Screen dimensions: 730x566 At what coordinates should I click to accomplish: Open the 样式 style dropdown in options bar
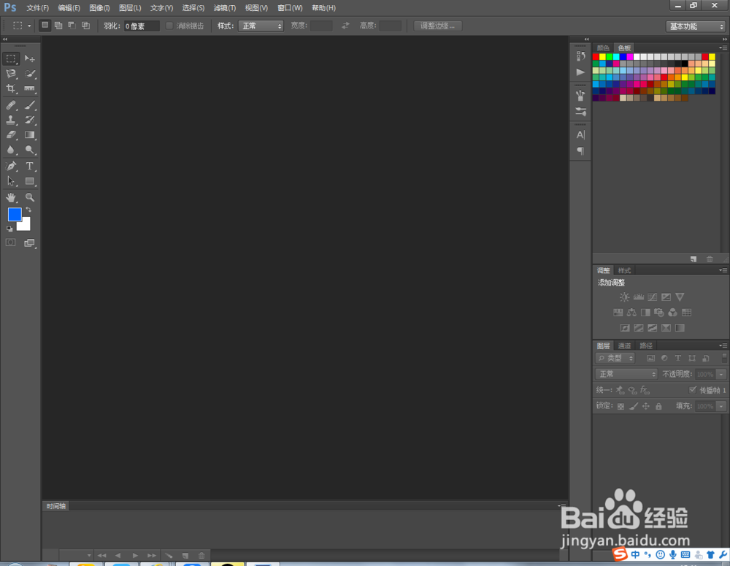[x=261, y=26]
